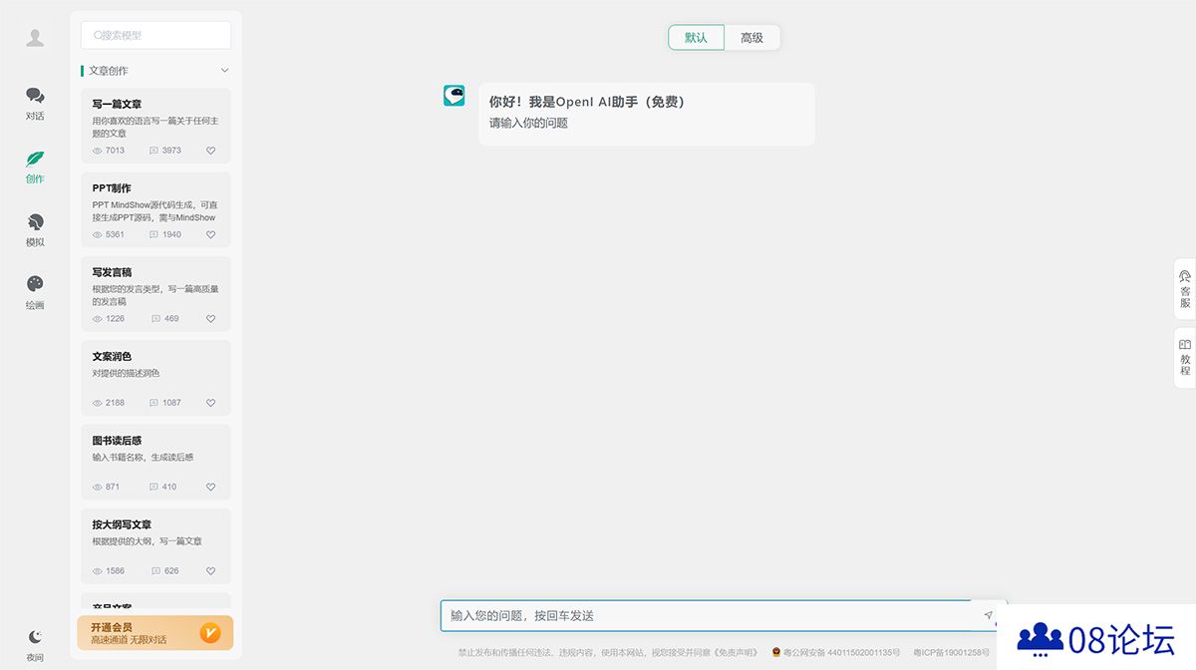Open the PPT制作 template card

pyautogui.click(x=155, y=209)
